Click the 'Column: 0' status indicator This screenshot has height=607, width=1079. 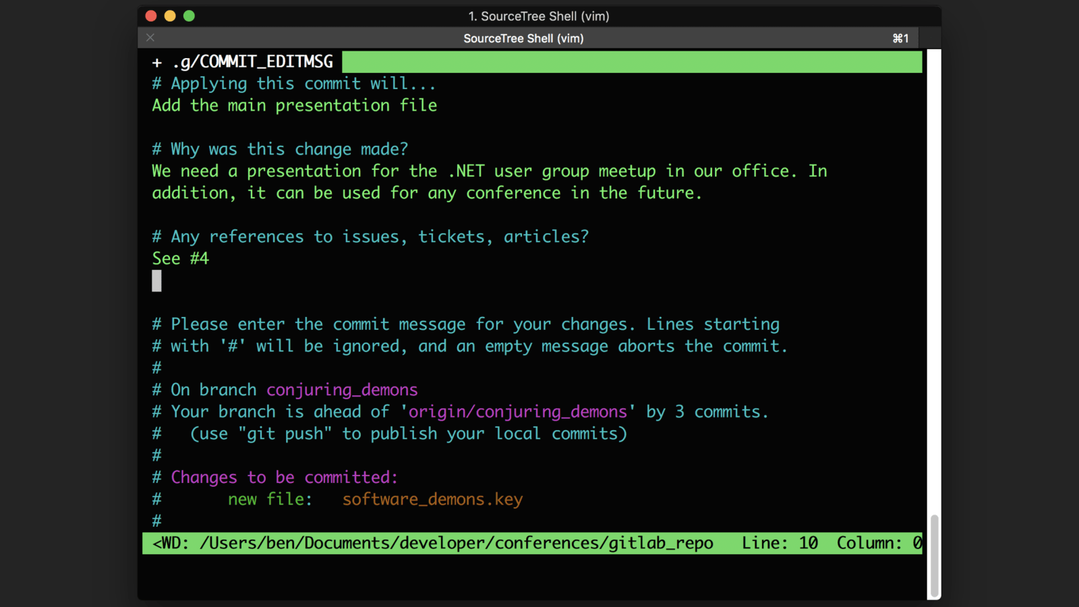(879, 544)
